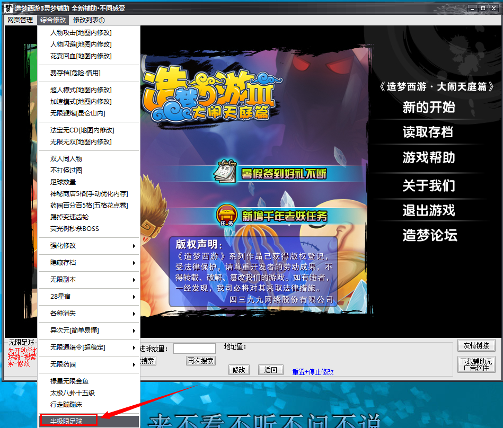503x428 pixels.
Task: Click the 再次搜索 button
Action: click(x=200, y=361)
